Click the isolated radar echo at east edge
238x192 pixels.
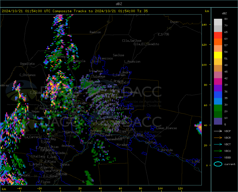click(198, 128)
